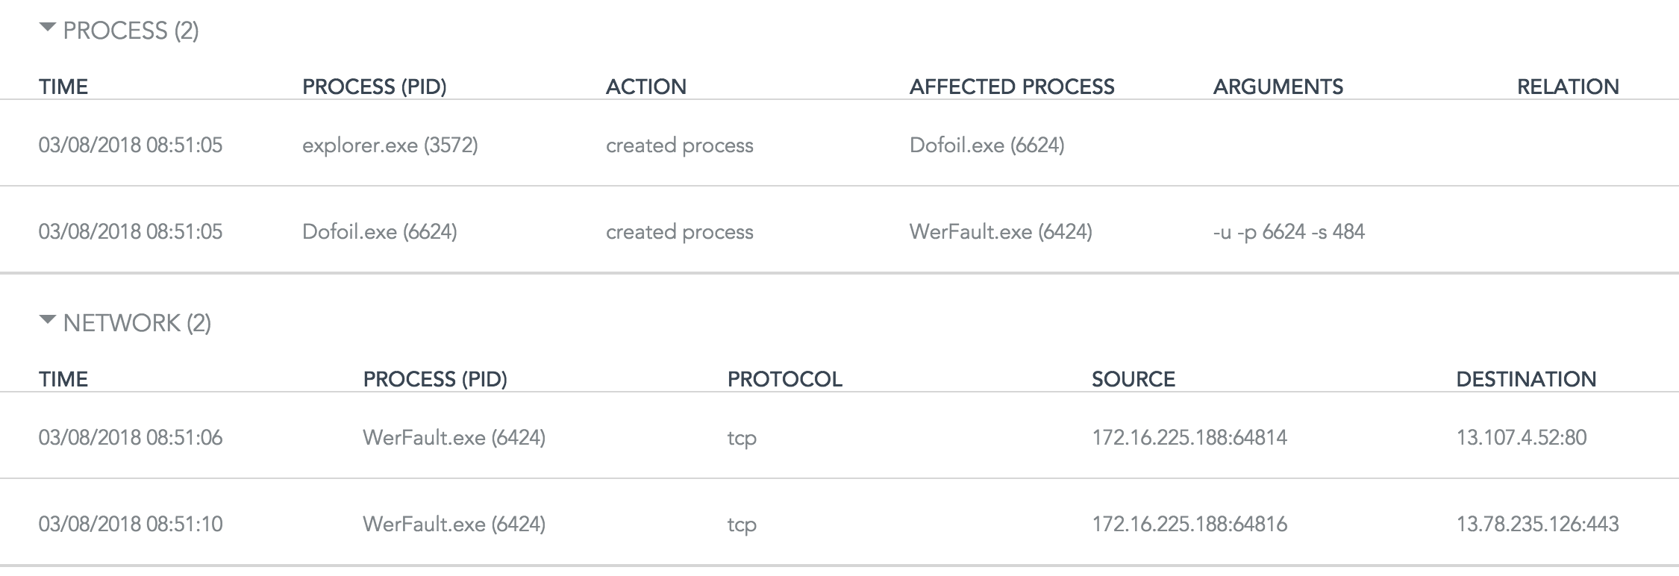Click the ARGUMENTS column header
The width and height of the screenshot is (1679, 576).
point(1278,87)
